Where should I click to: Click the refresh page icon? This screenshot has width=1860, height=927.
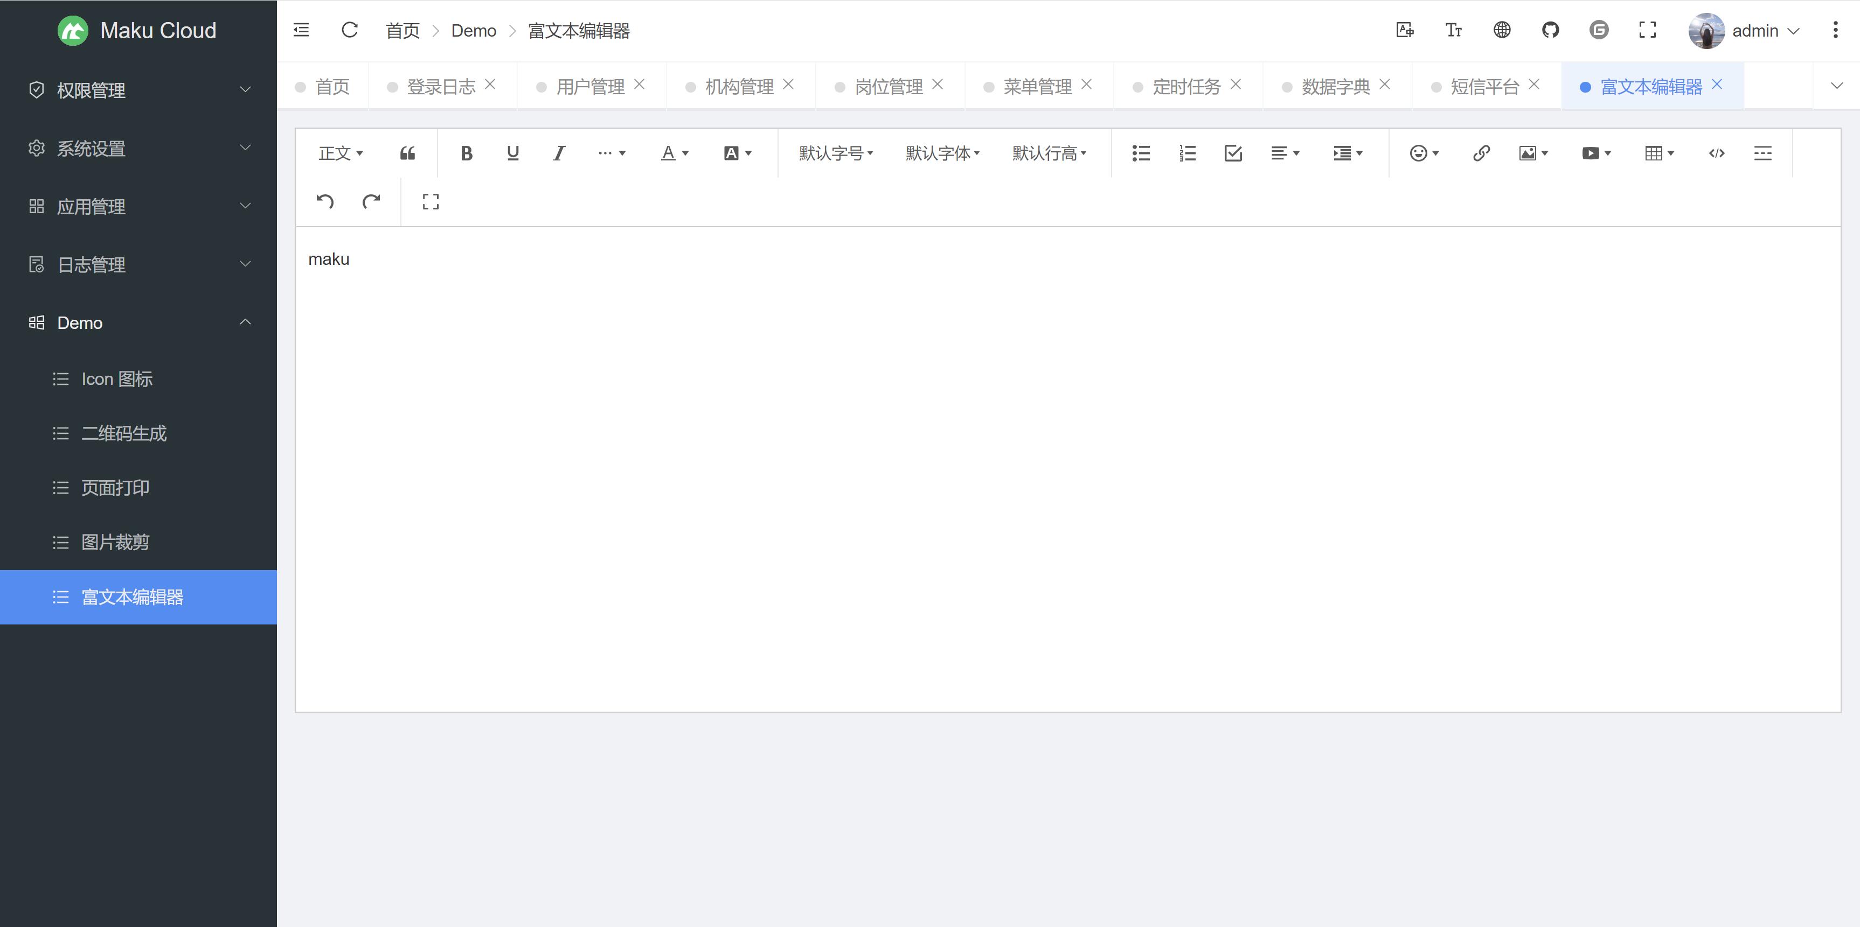350,30
